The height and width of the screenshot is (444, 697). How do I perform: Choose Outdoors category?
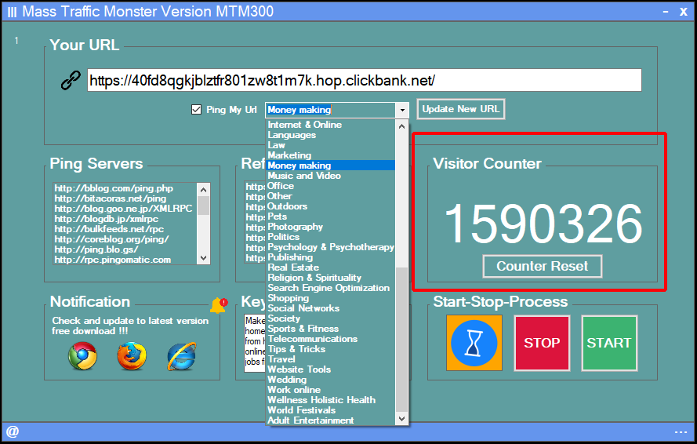[x=330, y=206]
